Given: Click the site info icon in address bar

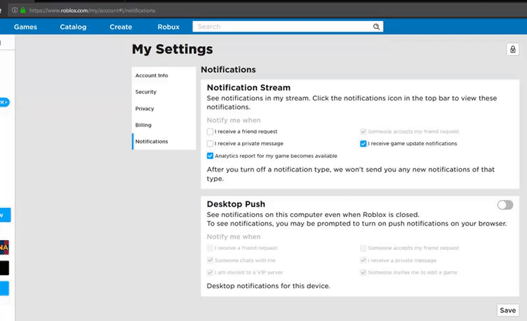Looking at the screenshot, I should point(14,10).
